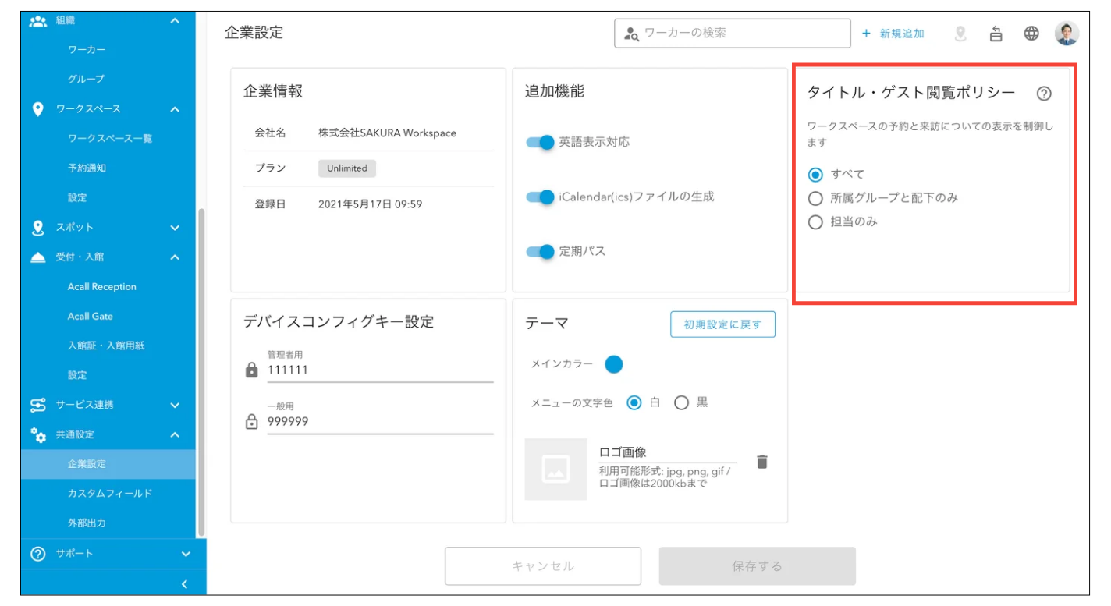This screenshot has width=1111, height=606.
Task: Click the 初期設定に戻す button
Action: tap(722, 324)
